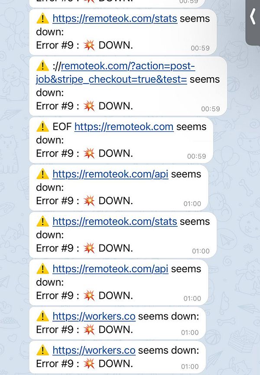Screen dimensions: 260x375
Task: Click the warning emoji in the 00:59 stats message
Action: [x=42, y=18]
